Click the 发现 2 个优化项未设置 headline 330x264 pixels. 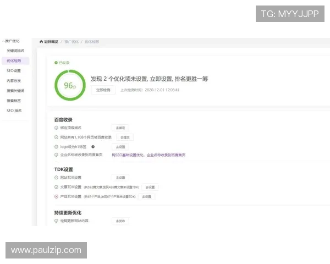tap(150, 79)
